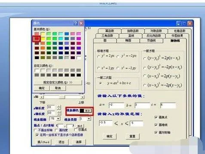
Task: Minimize the main function-plotting window
Action: (178, 24)
